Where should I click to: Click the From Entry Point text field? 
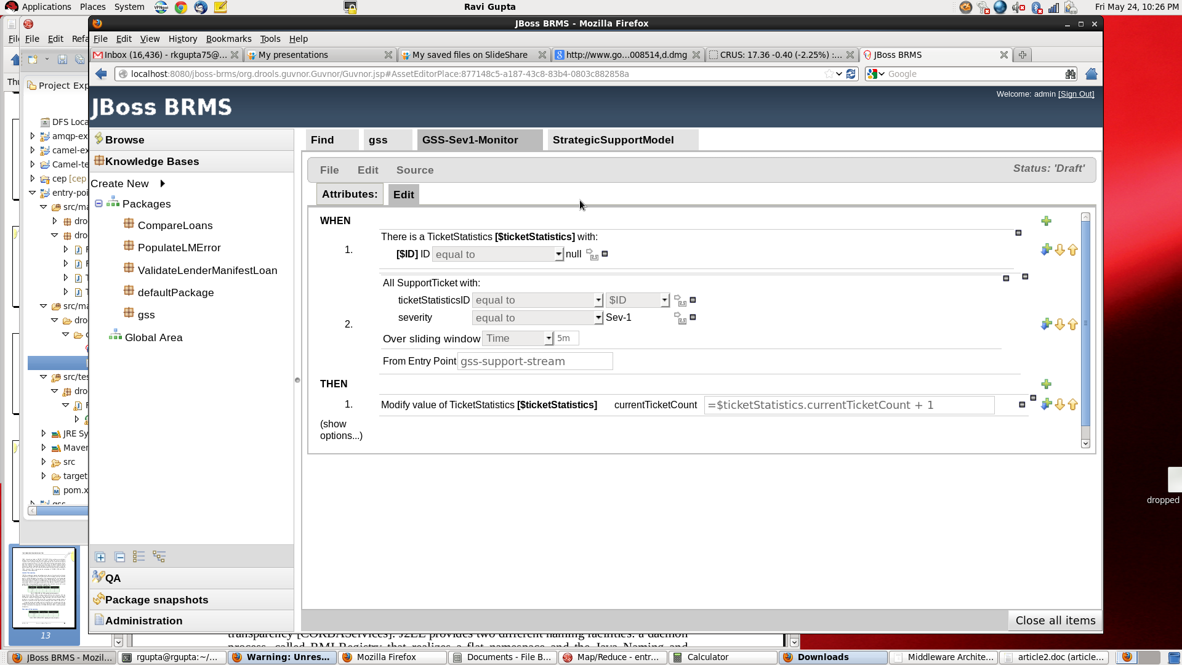[534, 361]
